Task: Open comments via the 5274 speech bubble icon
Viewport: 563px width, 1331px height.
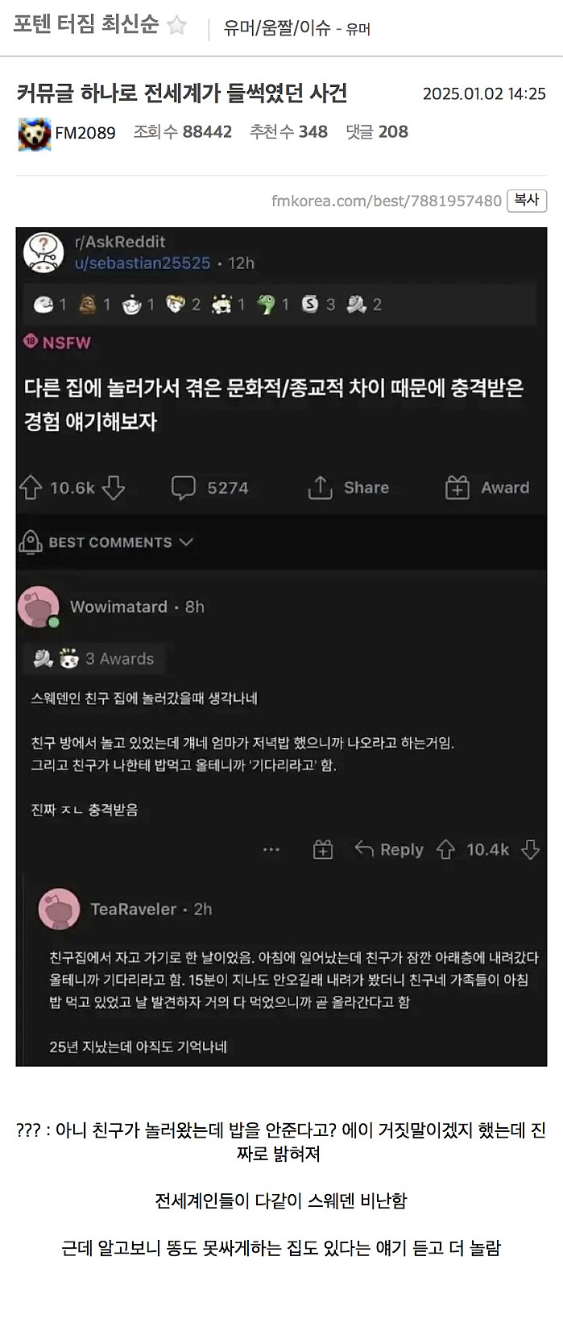Action: pos(185,487)
